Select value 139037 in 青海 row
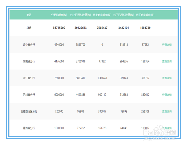Viewport: 187px width, 145px height. click(x=145, y=128)
